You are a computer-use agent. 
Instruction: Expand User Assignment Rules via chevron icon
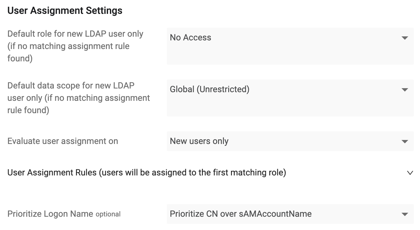point(410,173)
